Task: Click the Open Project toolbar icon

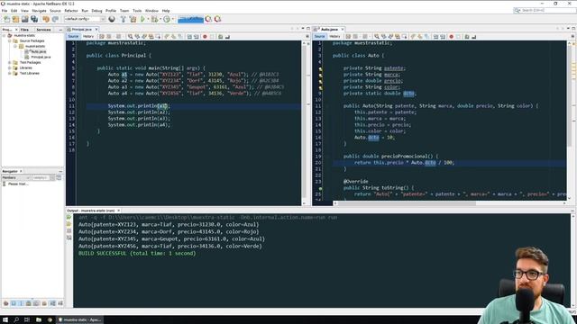Action: (x=24, y=19)
